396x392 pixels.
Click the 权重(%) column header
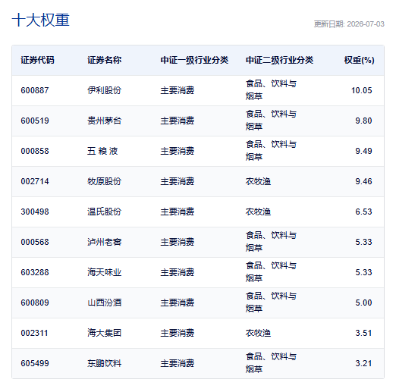[x=359, y=60]
